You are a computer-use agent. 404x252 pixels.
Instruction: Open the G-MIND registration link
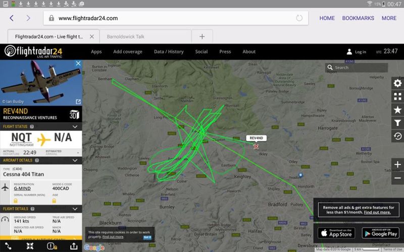click(x=22, y=188)
